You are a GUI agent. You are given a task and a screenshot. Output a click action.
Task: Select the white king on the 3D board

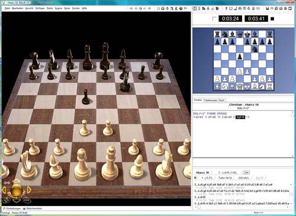[110, 163]
